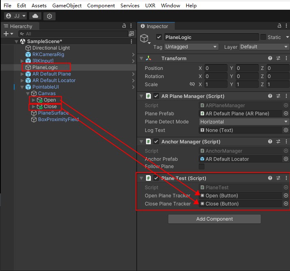Viewport: 290px width, 271px height.
Task: Click the GameObject cube icon picker in Inspector
Action: point(145,39)
